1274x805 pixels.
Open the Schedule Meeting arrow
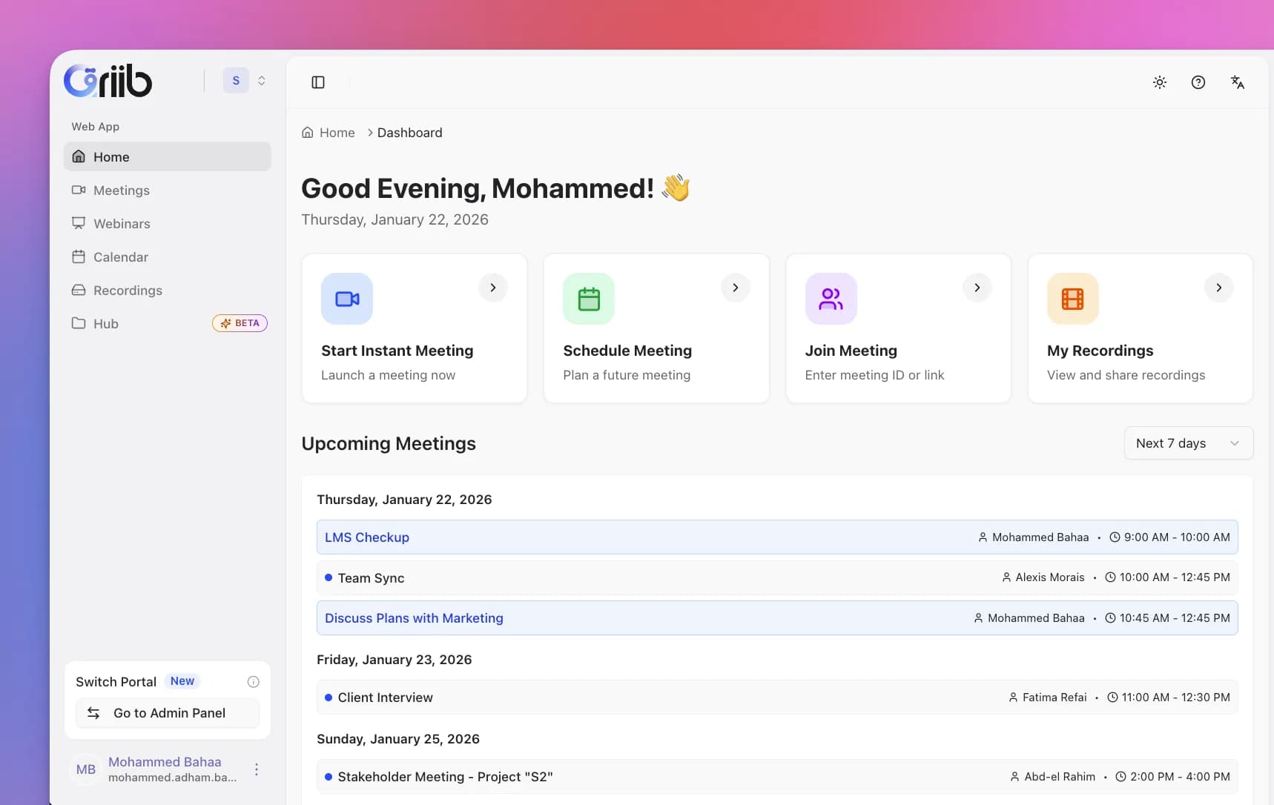(735, 287)
